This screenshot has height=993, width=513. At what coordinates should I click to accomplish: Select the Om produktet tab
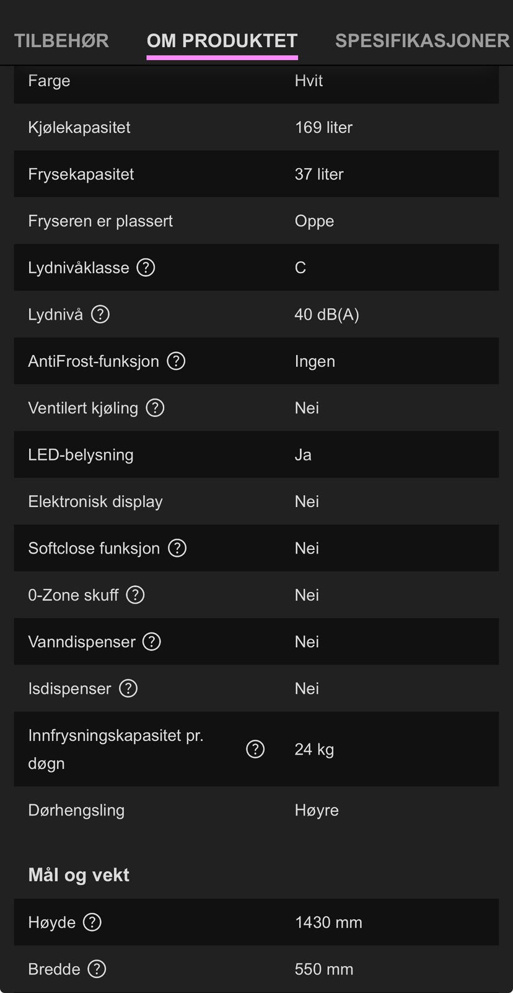coord(222,41)
